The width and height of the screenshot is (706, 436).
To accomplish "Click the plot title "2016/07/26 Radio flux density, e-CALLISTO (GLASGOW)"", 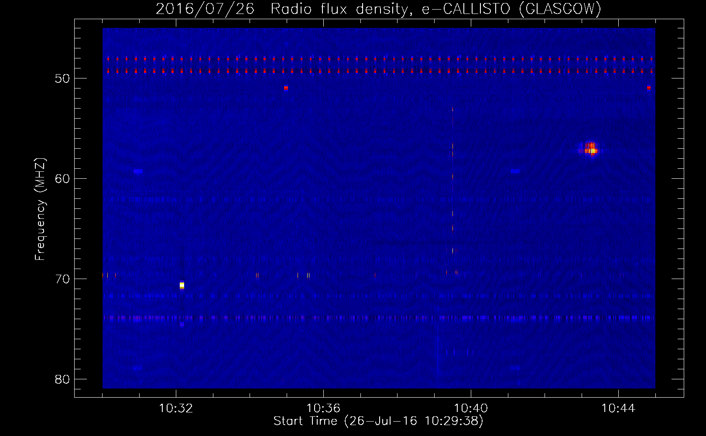I will [x=379, y=9].
